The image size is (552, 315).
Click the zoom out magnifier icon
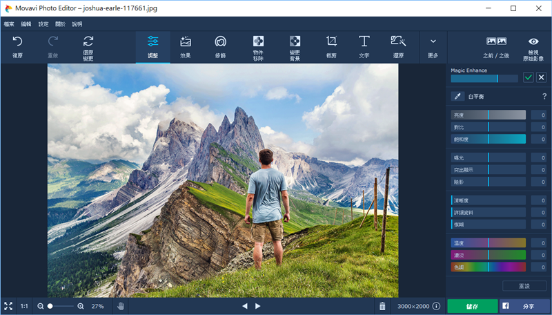41,306
